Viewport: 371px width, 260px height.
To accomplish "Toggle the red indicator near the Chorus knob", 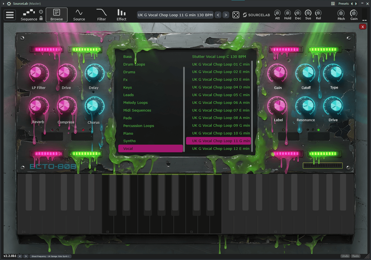I will pyautogui.click(x=83, y=130).
